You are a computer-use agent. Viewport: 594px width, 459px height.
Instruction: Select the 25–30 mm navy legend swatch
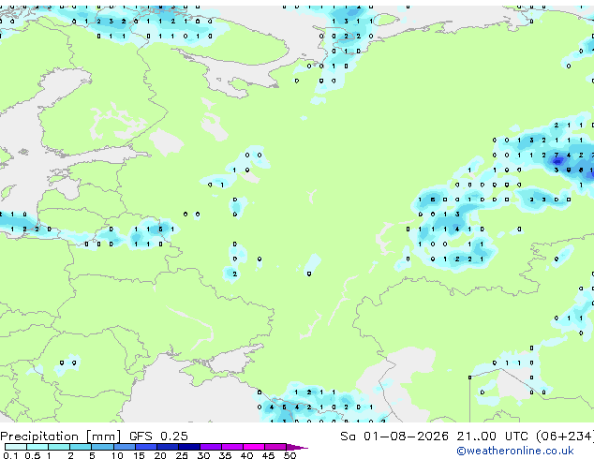pyautogui.click(x=188, y=447)
